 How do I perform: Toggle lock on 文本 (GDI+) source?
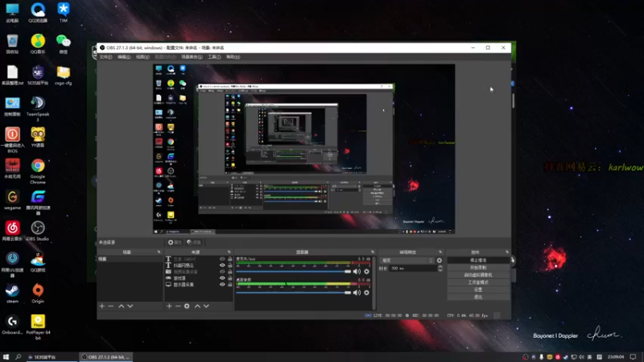tap(230, 259)
